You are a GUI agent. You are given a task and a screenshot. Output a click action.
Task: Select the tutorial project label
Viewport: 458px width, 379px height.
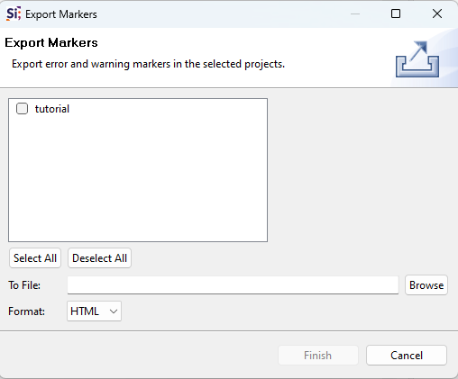click(52, 109)
